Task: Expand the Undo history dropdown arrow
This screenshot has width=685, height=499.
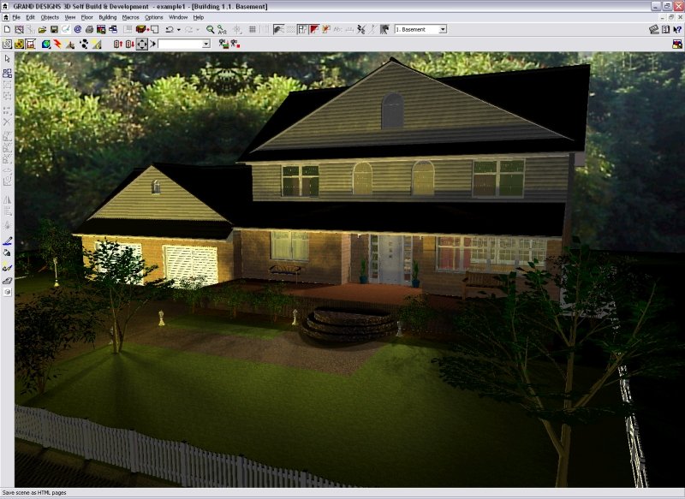Action: coord(176,30)
